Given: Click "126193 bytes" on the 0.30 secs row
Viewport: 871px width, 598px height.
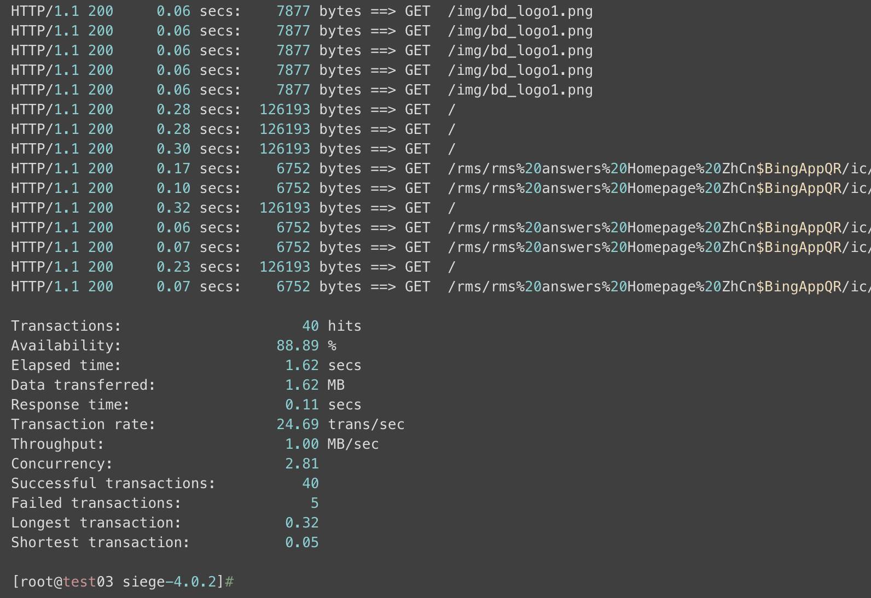Looking at the screenshot, I should (x=310, y=149).
